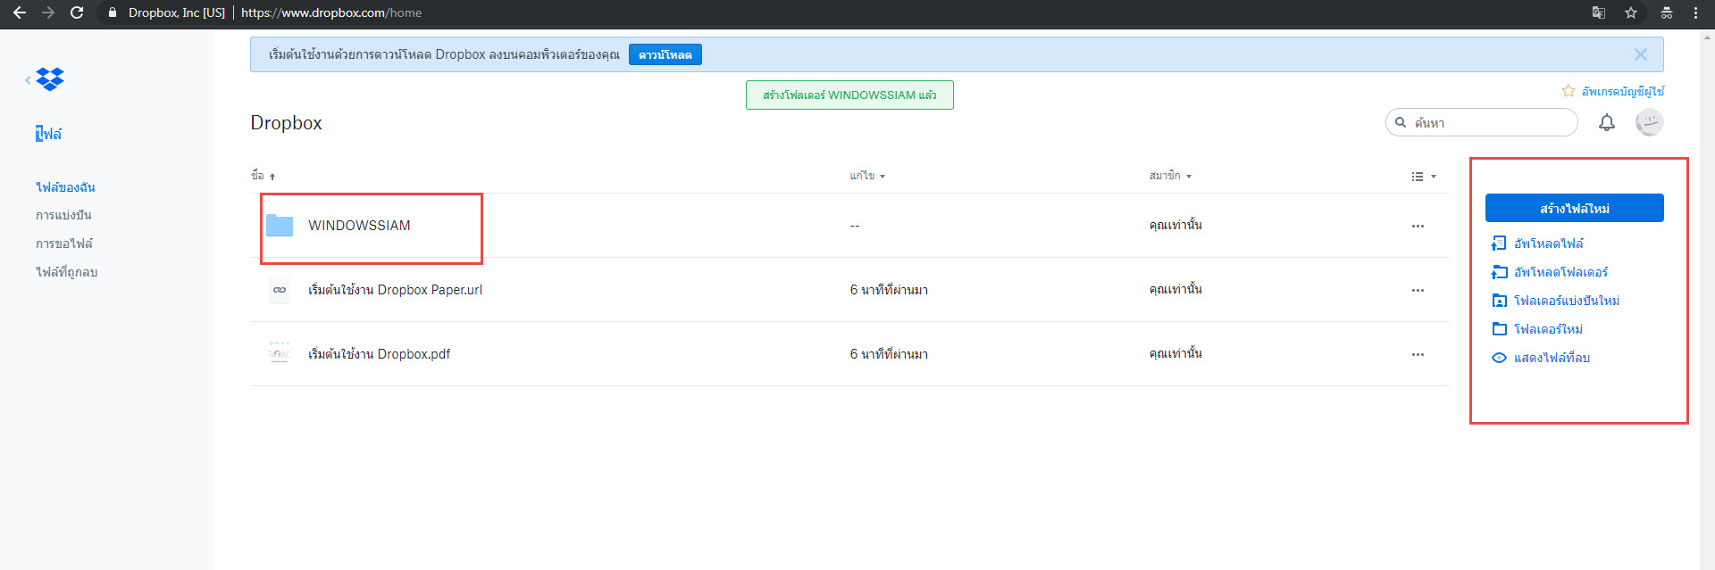
Task: Select the ไฟล์ tab in the sidebar
Action: point(49,134)
